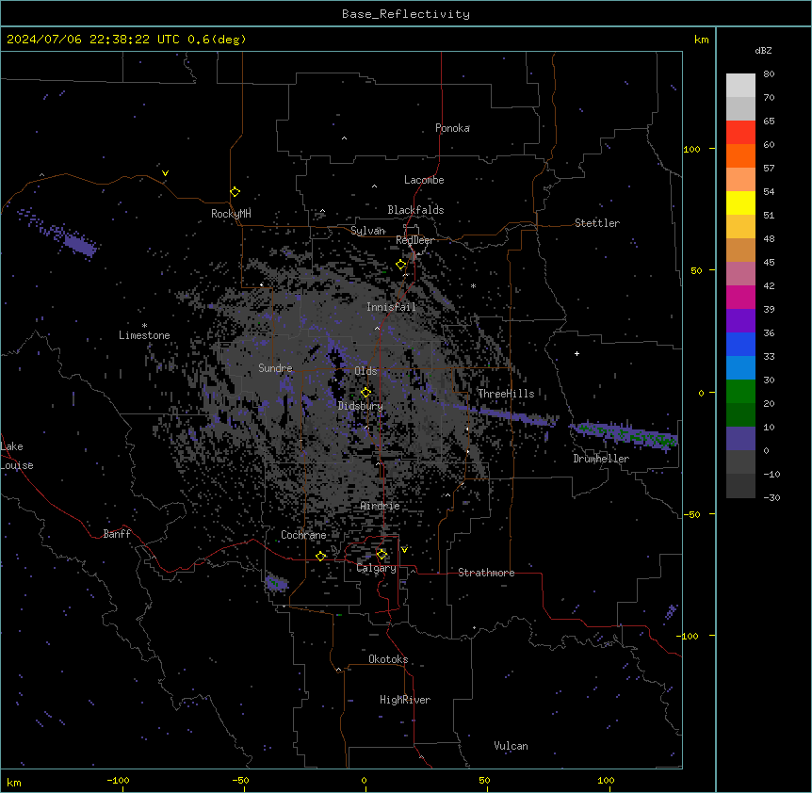Click the indigo 10-0 dBZ legend swatch

click(x=740, y=439)
